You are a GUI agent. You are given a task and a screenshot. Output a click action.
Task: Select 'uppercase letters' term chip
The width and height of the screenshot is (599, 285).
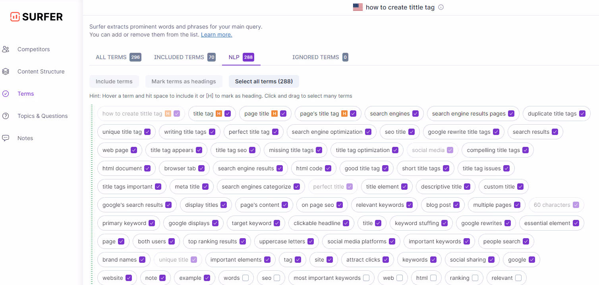click(x=287, y=241)
